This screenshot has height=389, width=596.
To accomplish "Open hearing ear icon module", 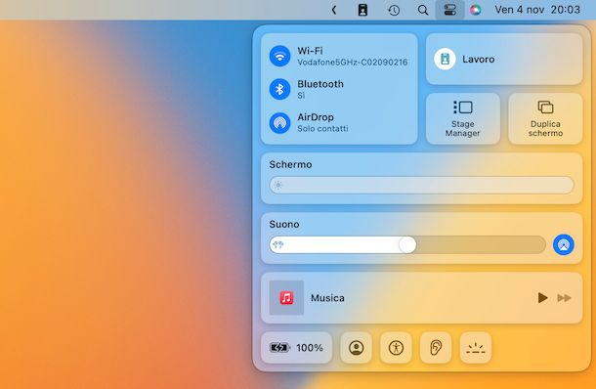I will [436, 348].
